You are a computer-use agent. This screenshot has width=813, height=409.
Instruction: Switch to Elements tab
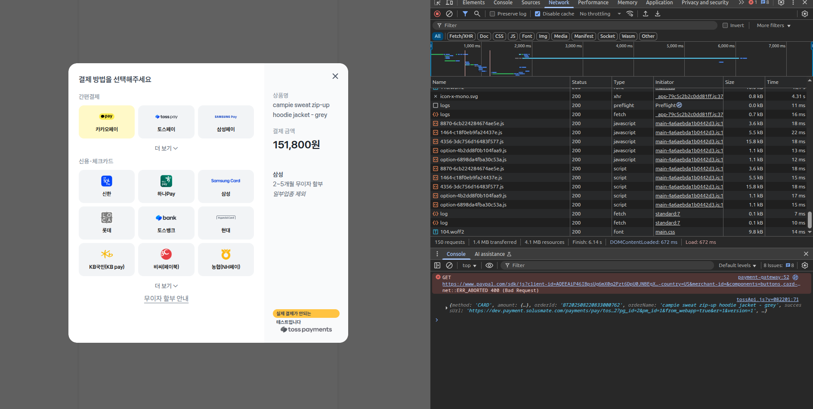473,3
